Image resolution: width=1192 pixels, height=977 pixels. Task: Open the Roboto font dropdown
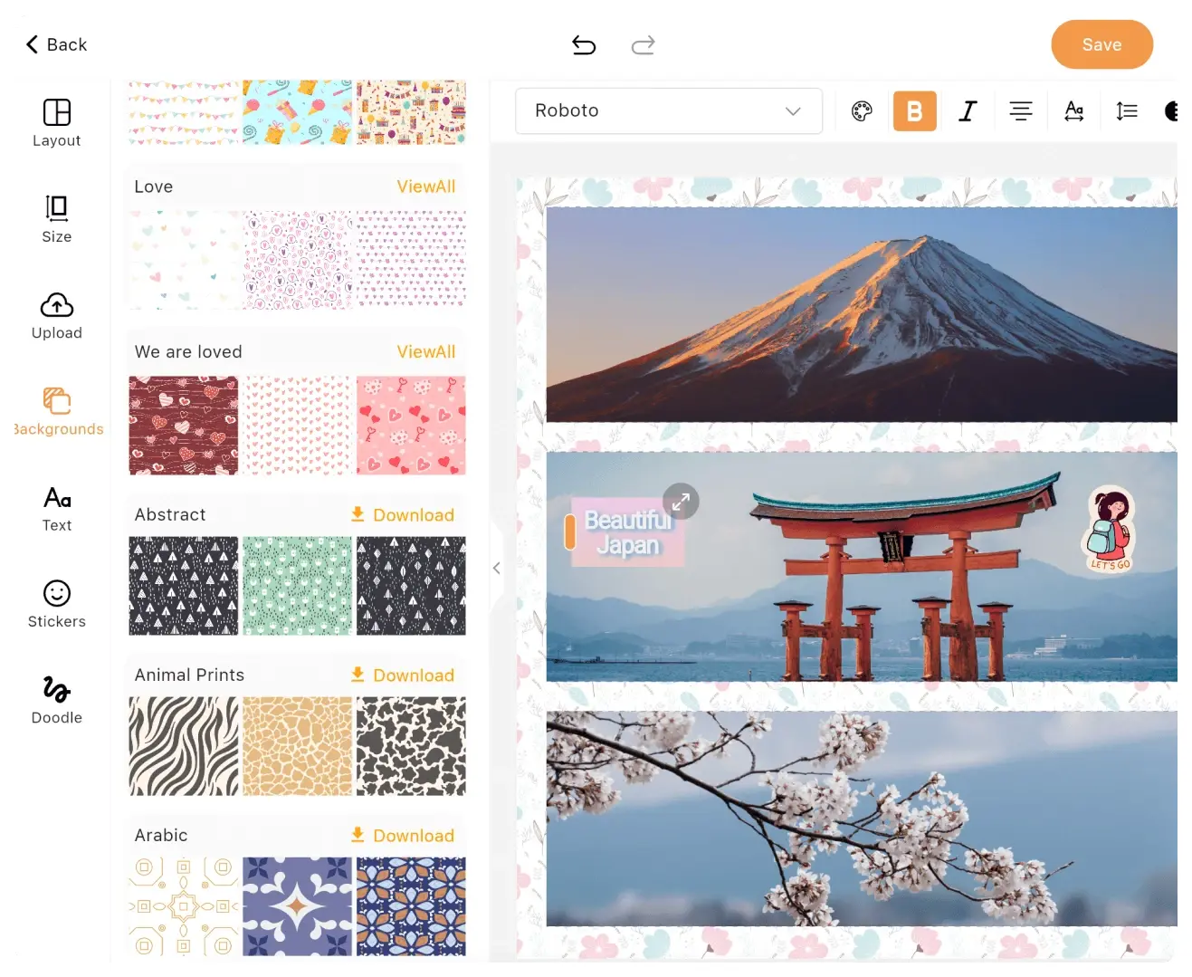(x=668, y=110)
